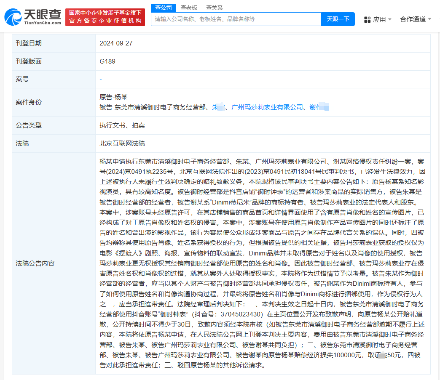Image resolution: width=440 pixels, height=380 pixels.
Task: Switch to the 查公司 tab
Action: [x=164, y=8]
